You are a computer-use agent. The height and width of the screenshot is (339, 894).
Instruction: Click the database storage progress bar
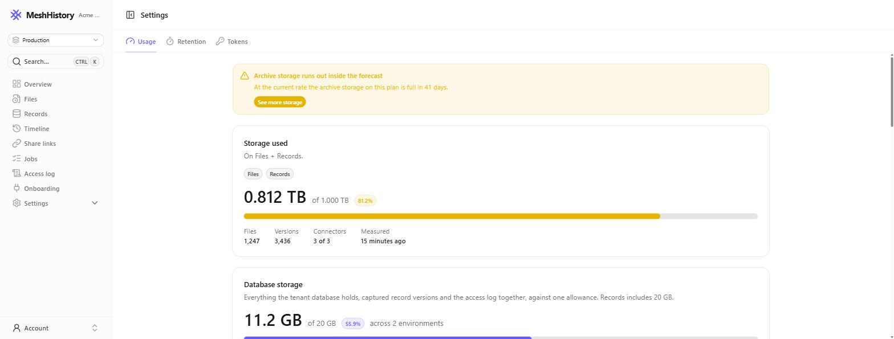pos(501,338)
